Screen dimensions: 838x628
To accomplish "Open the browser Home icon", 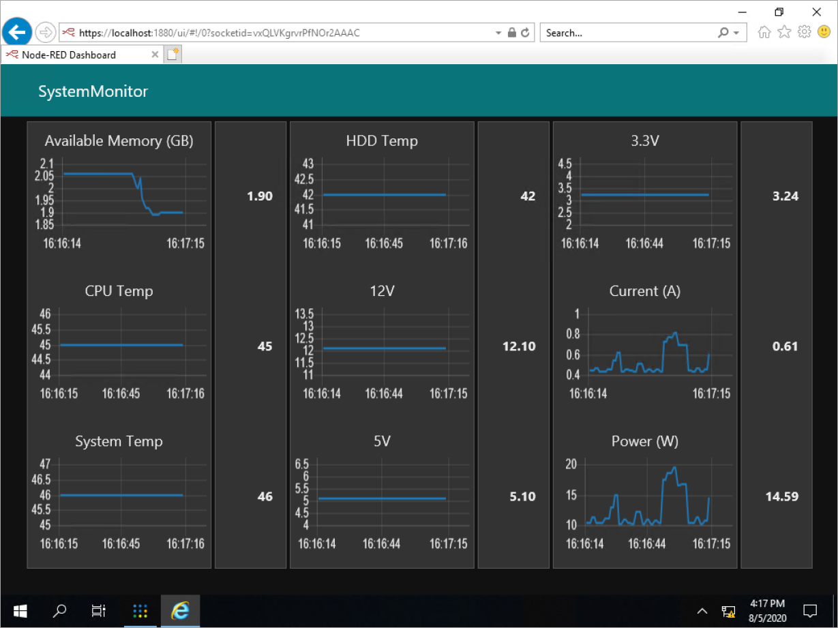I will (x=764, y=32).
